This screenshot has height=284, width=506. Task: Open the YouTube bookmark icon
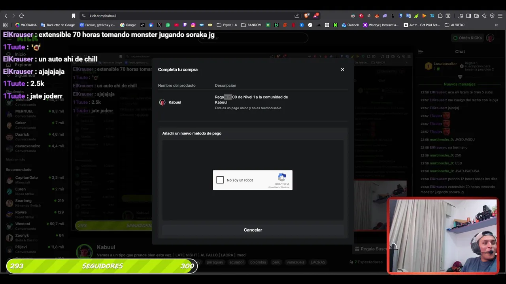click(x=176, y=25)
